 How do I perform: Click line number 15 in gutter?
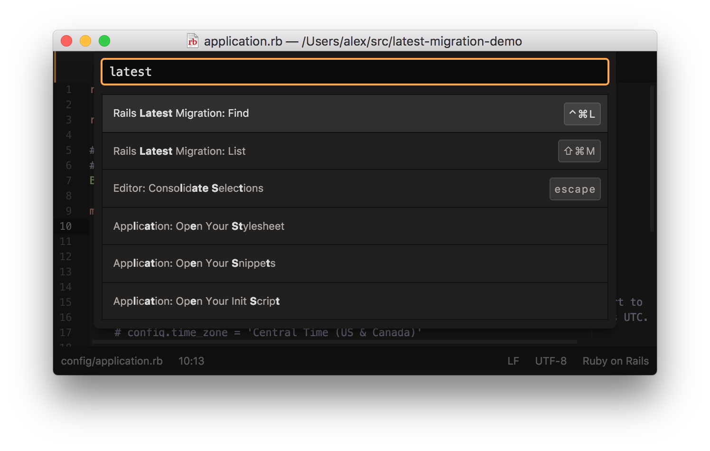66,302
